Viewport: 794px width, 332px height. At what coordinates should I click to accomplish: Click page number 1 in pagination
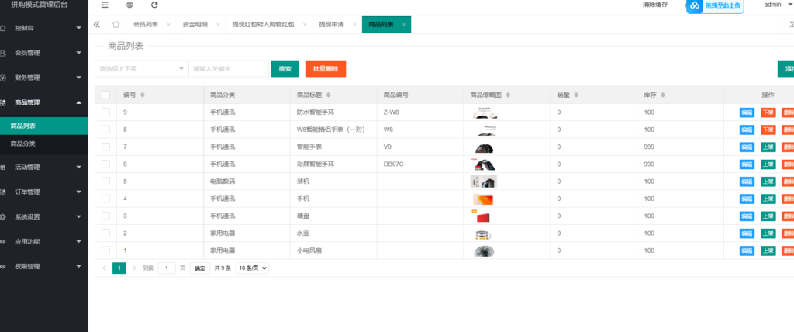tap(119, 268)
